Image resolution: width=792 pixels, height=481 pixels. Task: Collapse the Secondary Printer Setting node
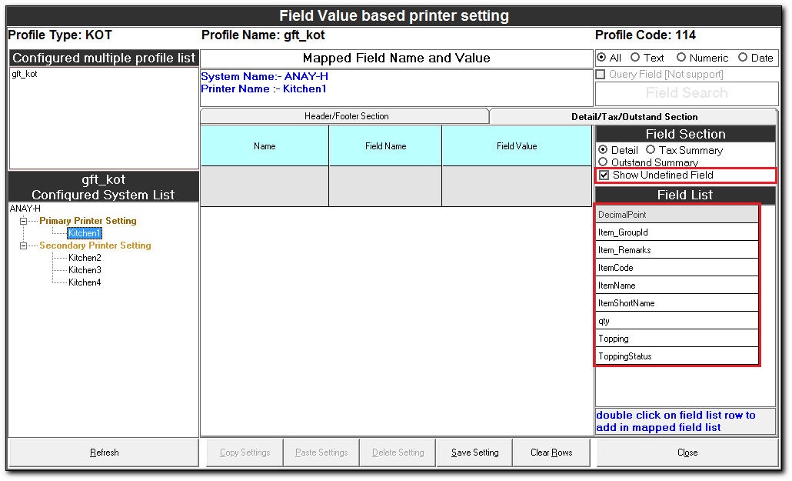pos(24,246)
